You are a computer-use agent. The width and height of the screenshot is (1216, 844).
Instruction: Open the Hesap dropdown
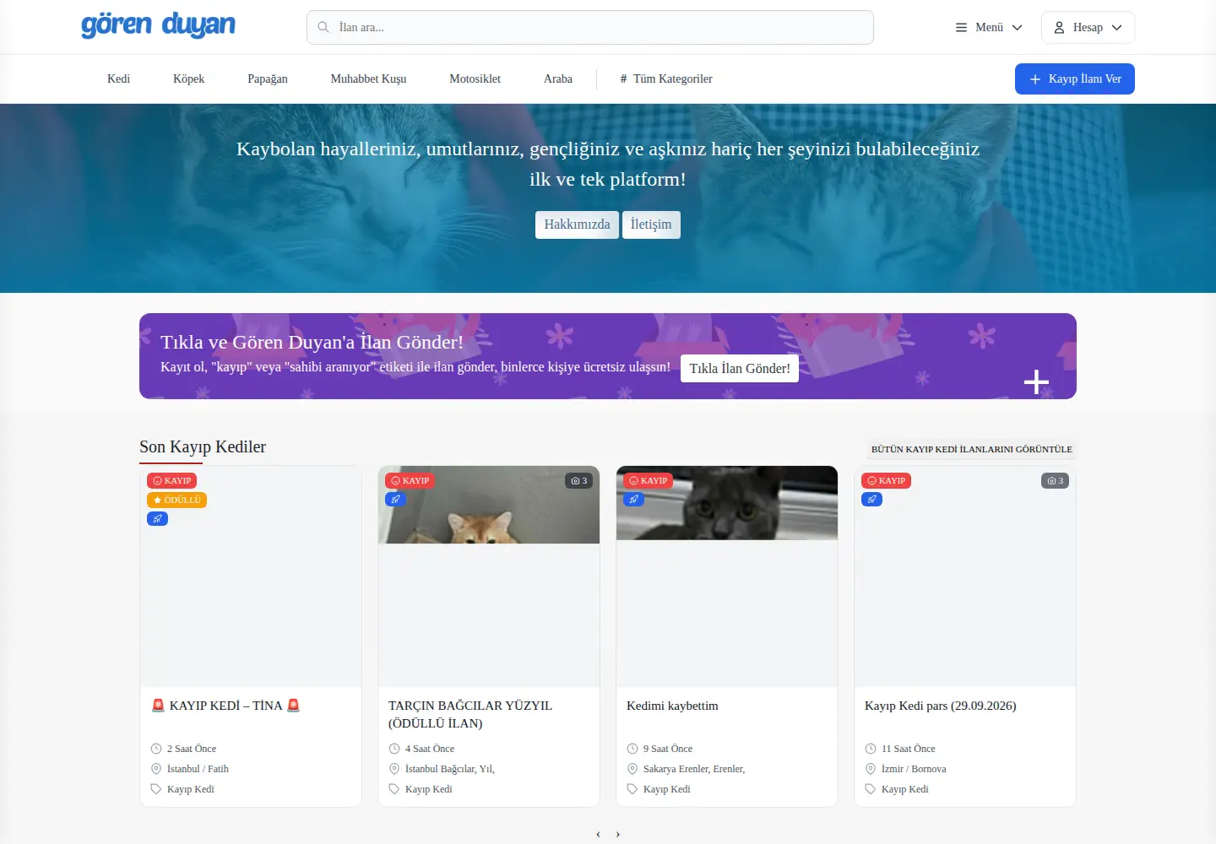pos(1088,27)
